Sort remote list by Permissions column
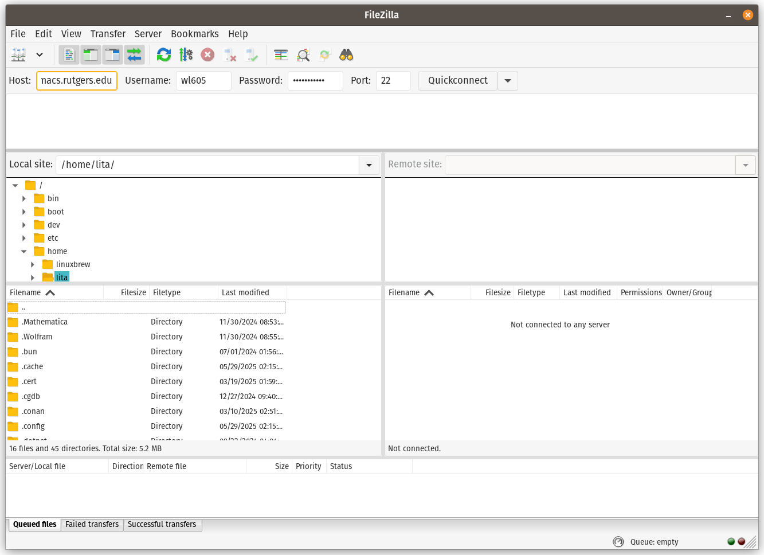Screen dimensions: 764x555 tap(640, 292)
